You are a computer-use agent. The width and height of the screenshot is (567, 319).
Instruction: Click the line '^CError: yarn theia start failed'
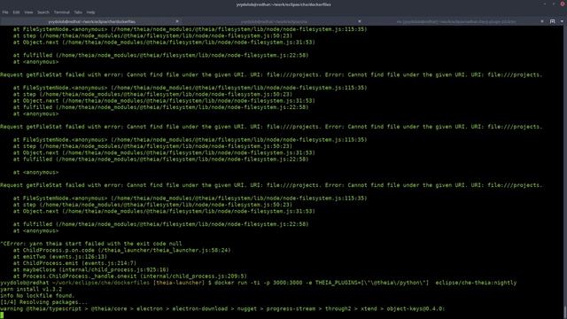(91, 244)
